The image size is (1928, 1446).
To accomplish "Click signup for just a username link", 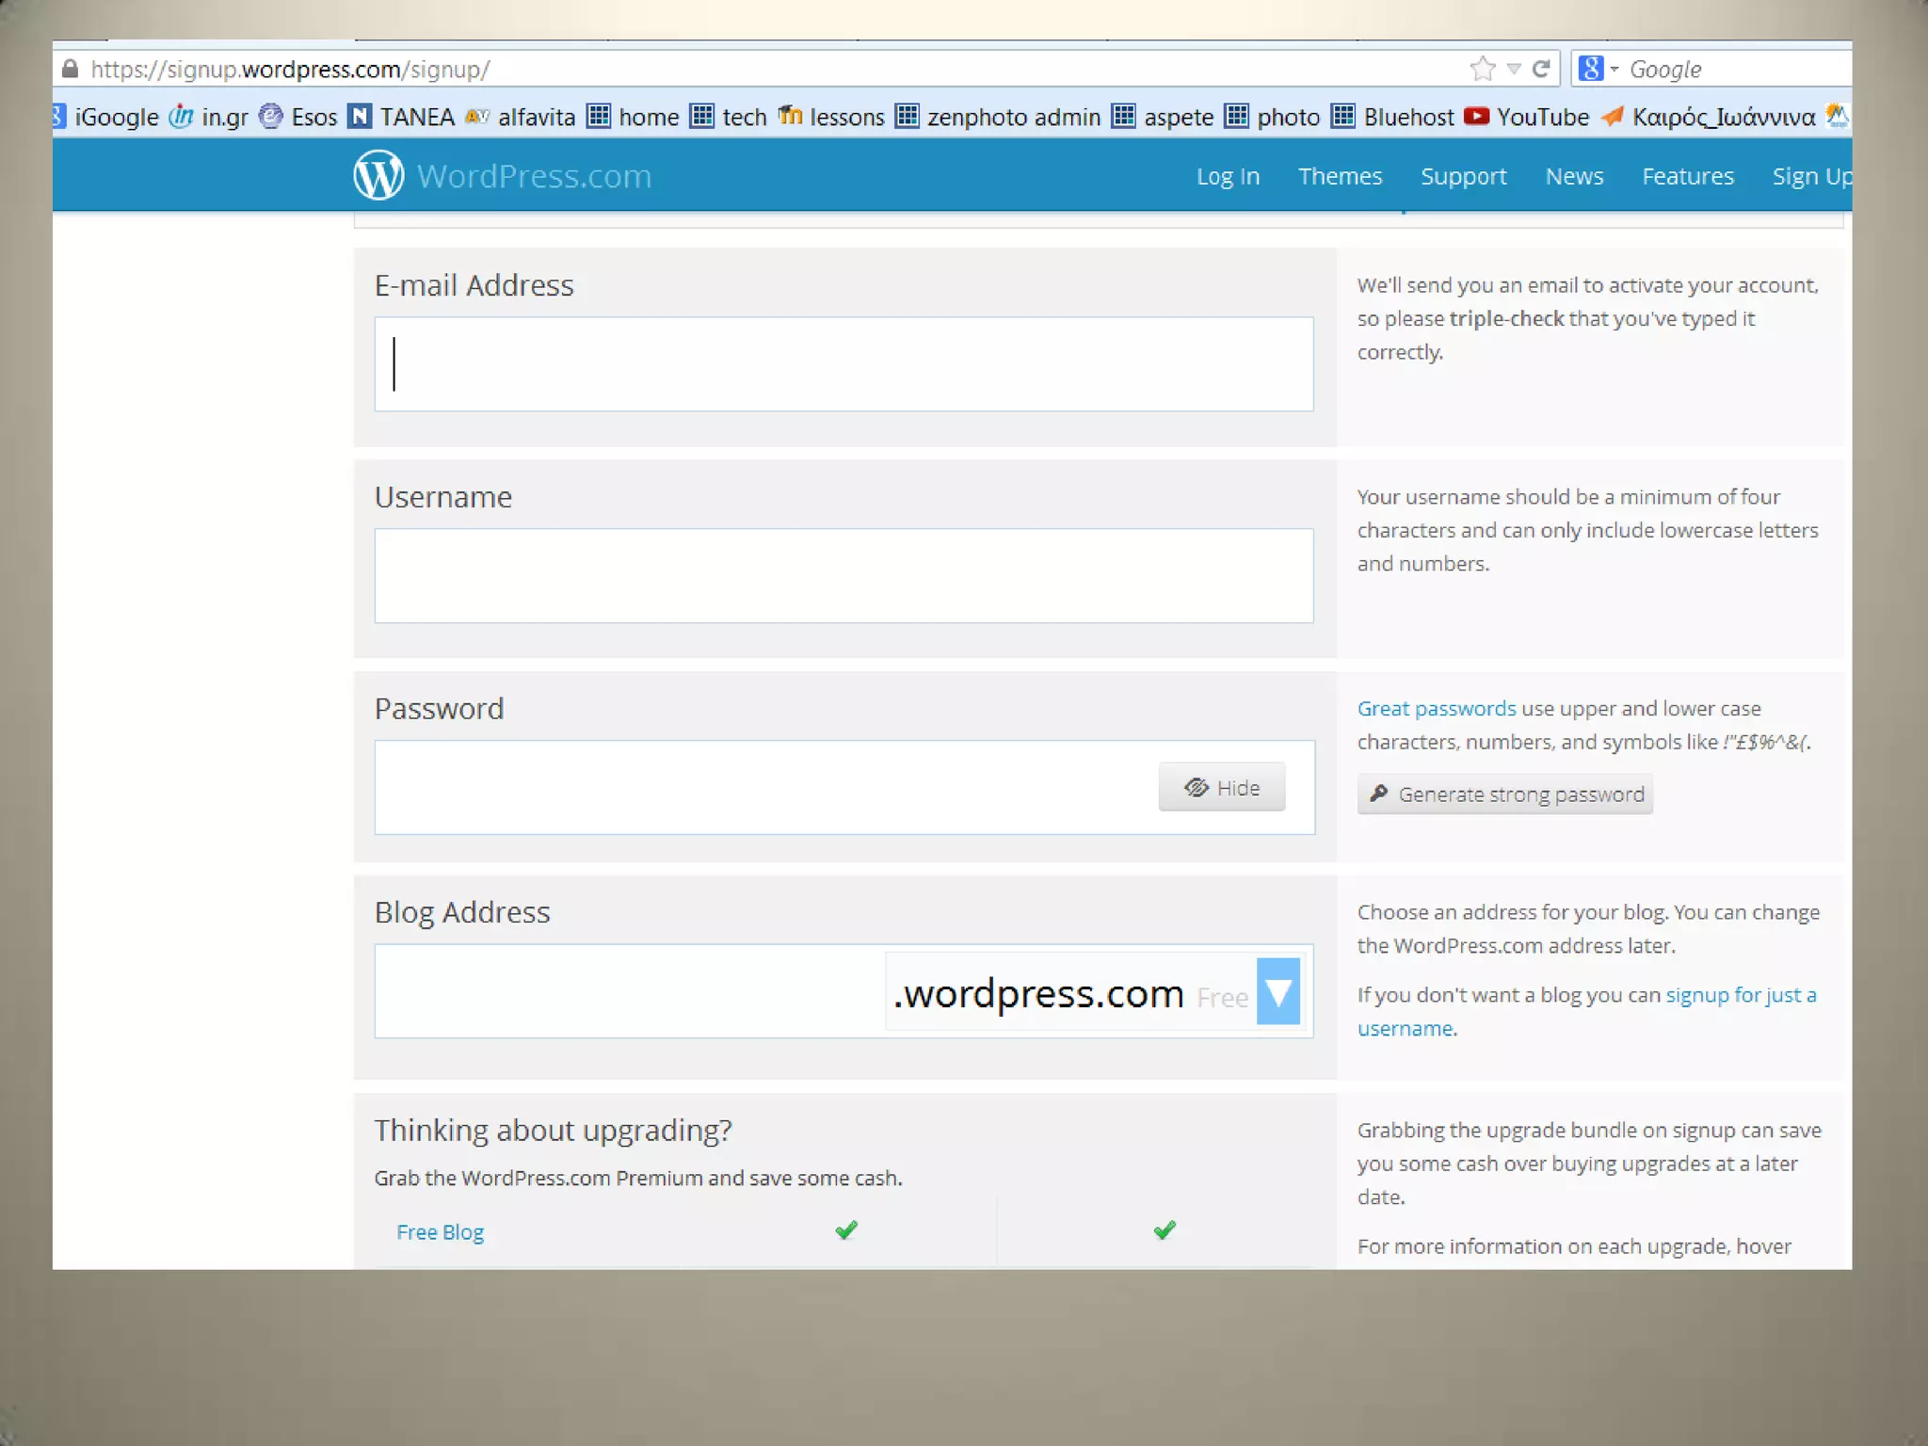I will point(1740,995).
